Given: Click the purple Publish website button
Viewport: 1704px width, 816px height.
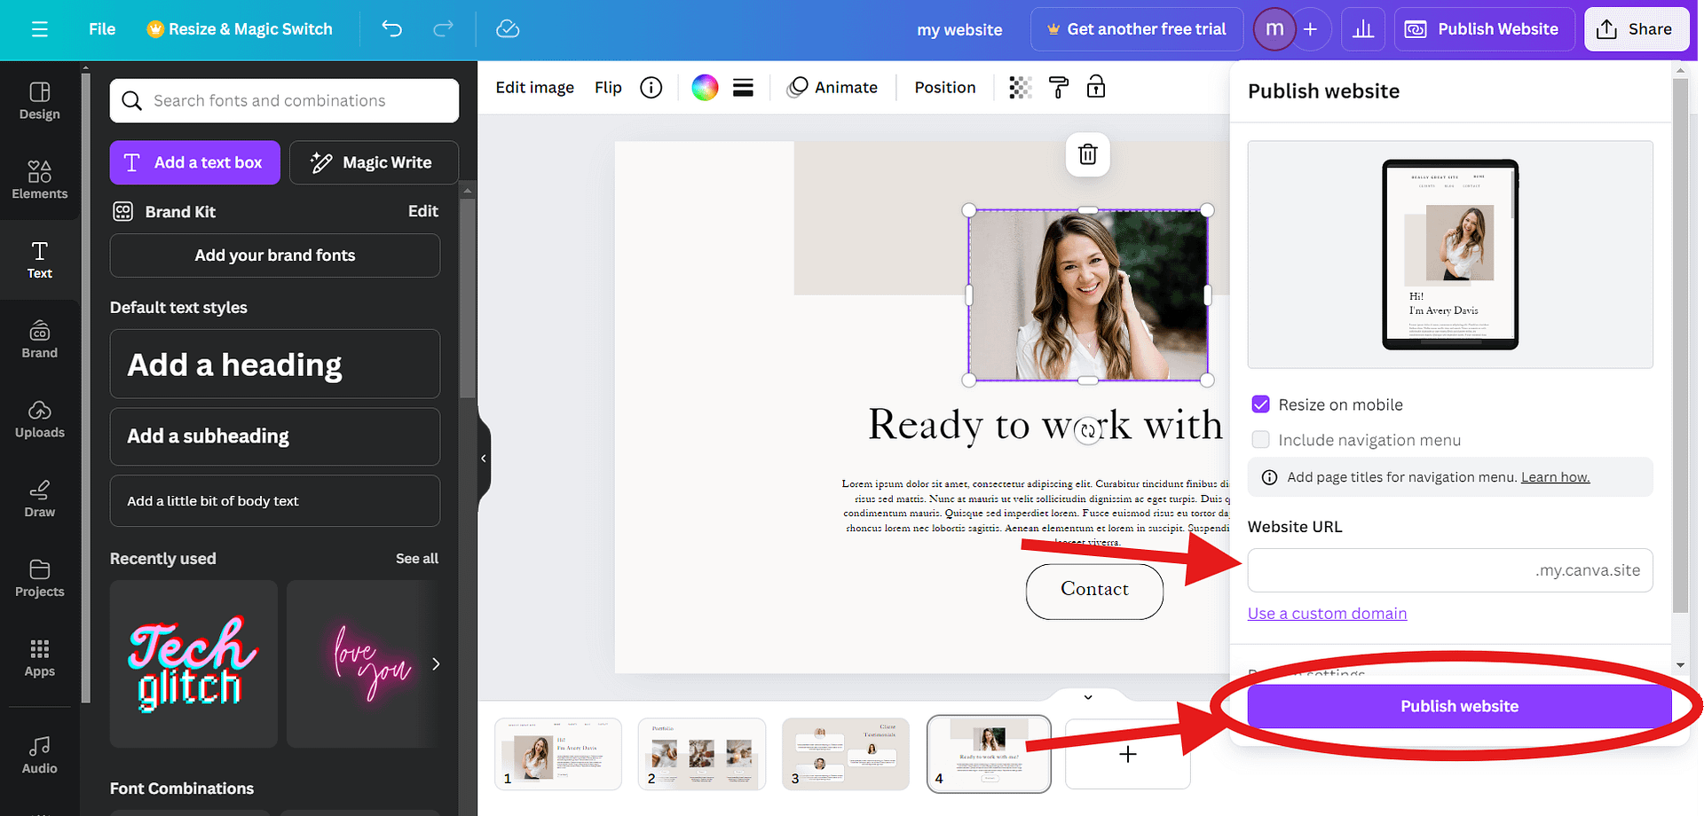Looking at the screenshot, I should 1459,706.
